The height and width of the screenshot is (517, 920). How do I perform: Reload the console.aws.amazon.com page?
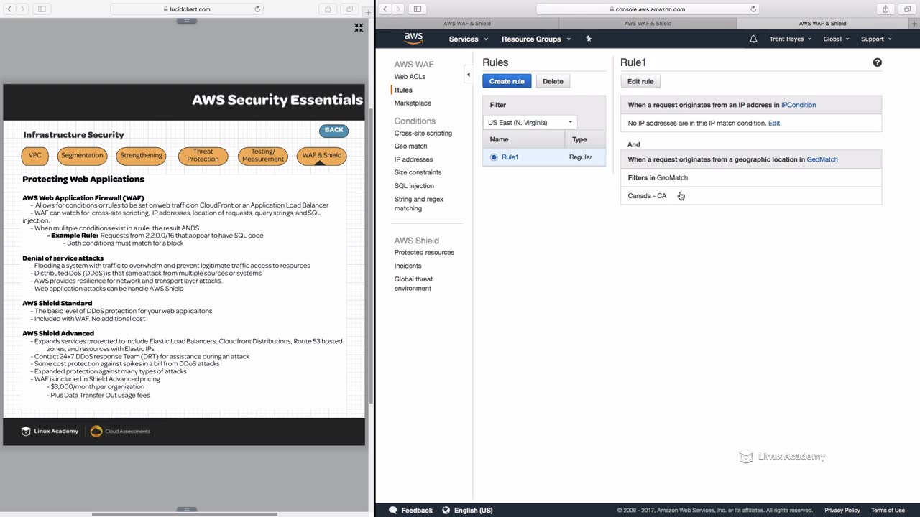[x=753, y=9]
